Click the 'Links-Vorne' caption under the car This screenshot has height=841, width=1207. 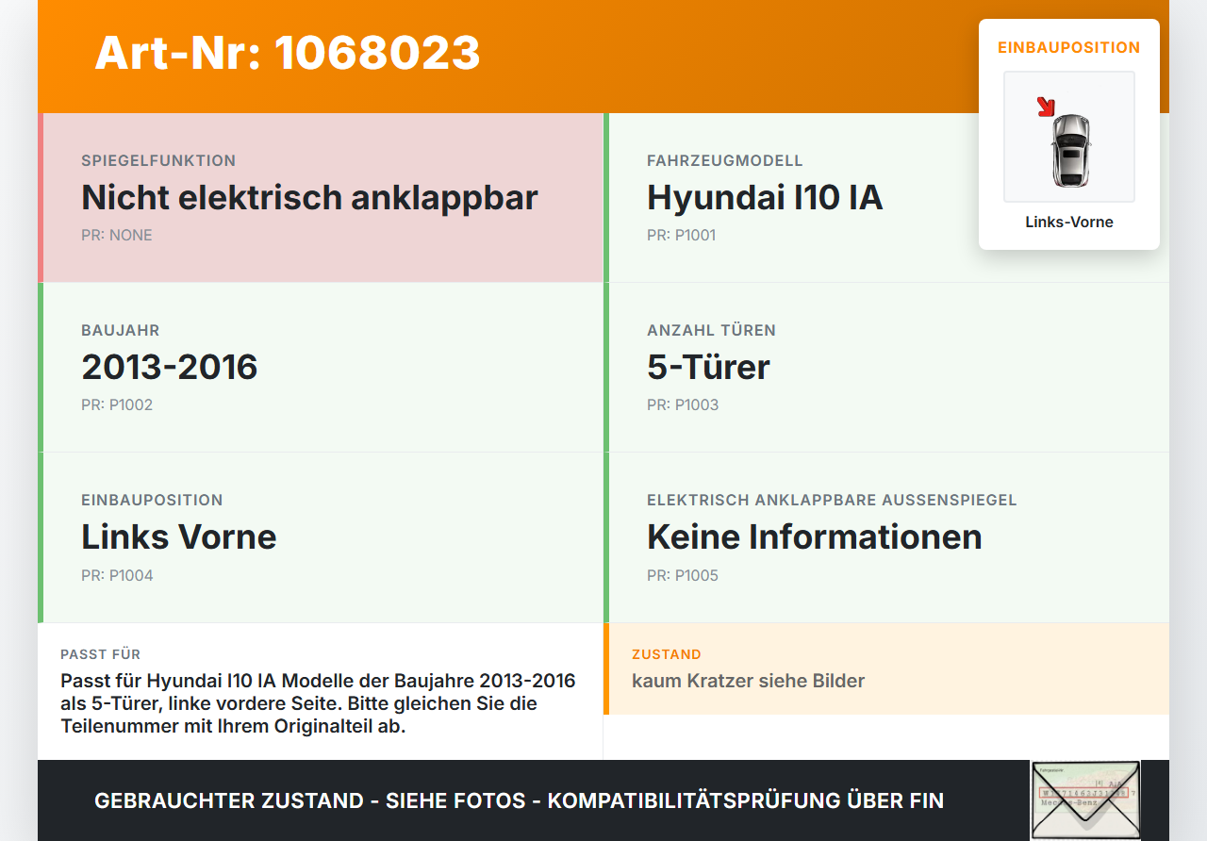(x=1069, y=223)
